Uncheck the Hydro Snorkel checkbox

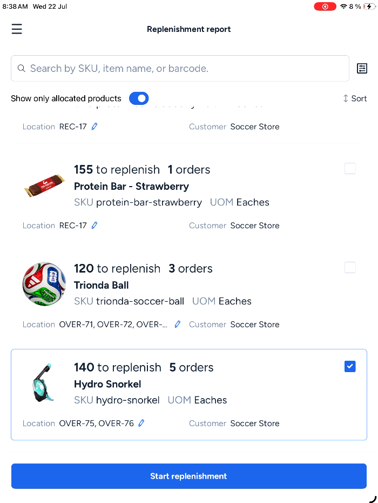[x=350, y=366]
